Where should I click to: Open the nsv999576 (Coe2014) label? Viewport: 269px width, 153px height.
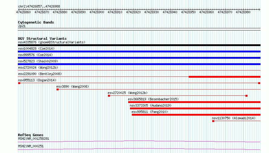[35, 55]
